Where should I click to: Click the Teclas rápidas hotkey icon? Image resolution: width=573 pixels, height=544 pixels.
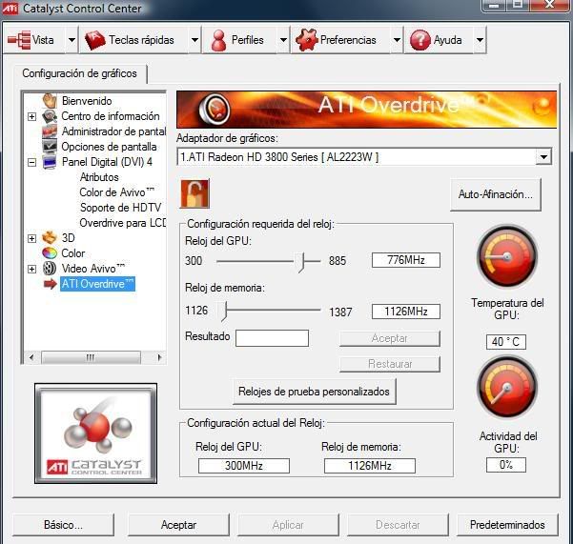[x=95, y=40]
